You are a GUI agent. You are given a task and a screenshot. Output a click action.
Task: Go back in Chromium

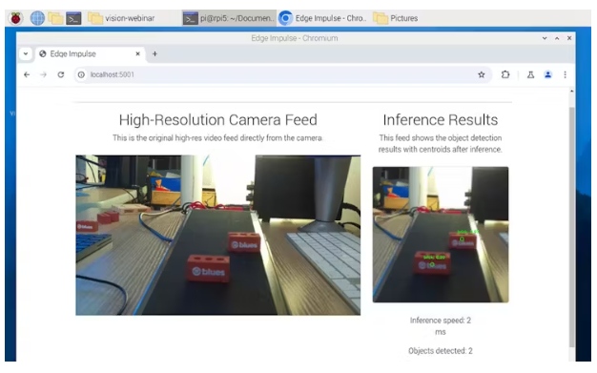pyautogui.click(x=27, y=74)
